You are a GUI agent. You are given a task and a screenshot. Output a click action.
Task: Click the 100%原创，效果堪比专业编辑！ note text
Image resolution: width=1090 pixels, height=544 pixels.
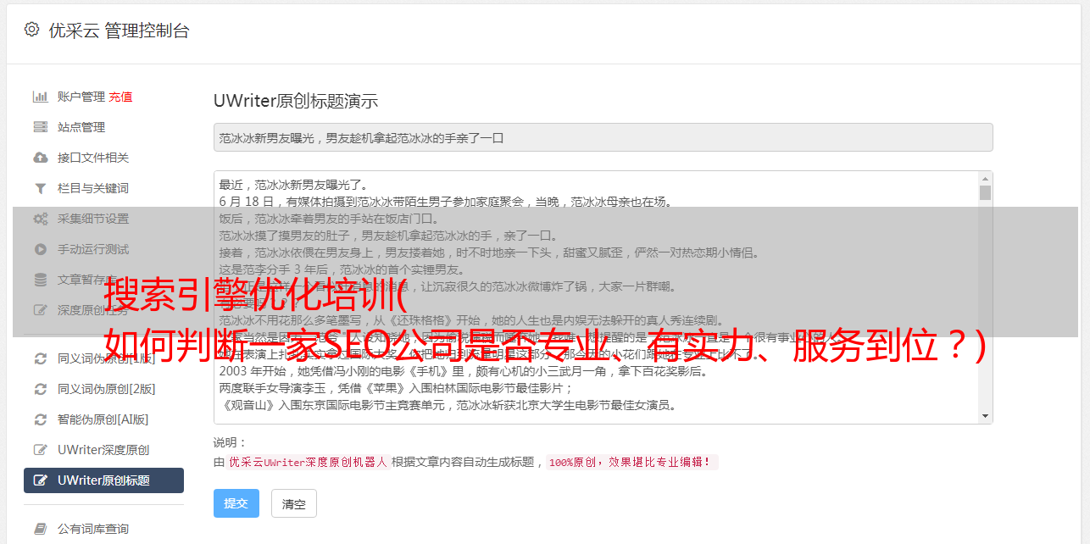tap(632, 463)
